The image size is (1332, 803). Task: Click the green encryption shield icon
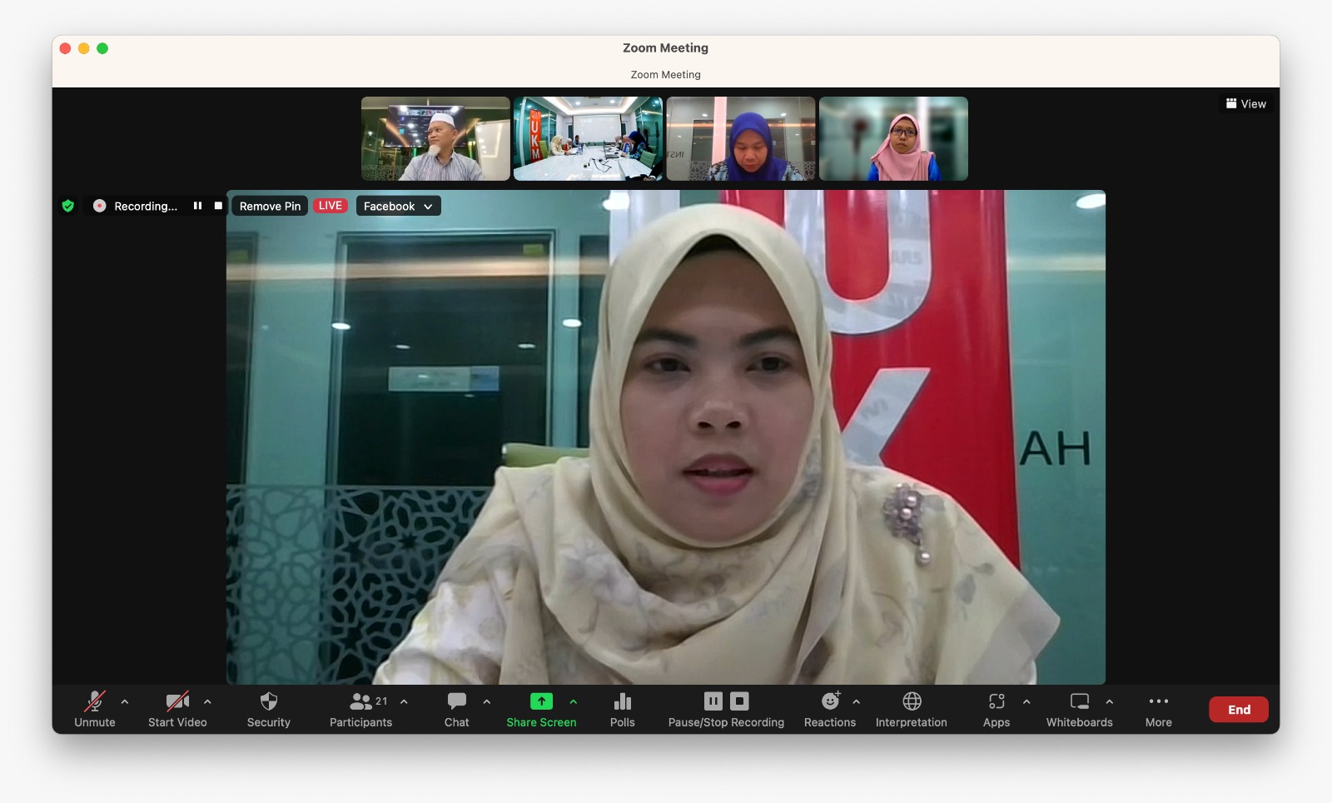(x=68, y=206)
